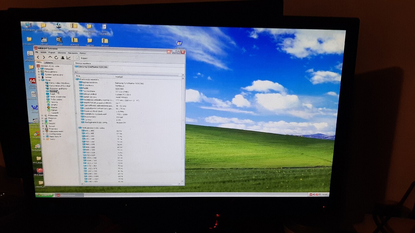Click the Zabezpieczenia shield icon
The image size is (415, 233).
(47, 131)
